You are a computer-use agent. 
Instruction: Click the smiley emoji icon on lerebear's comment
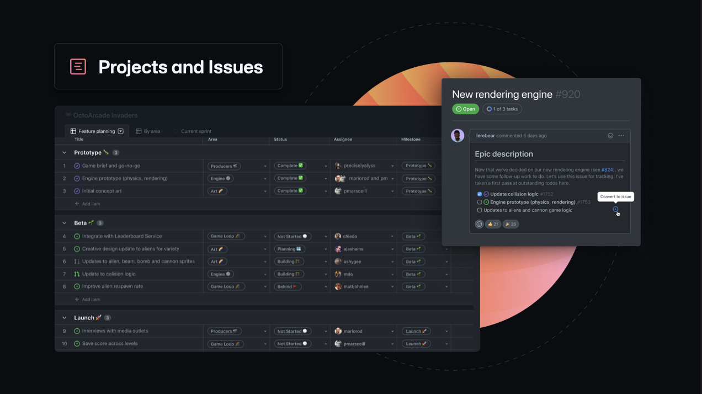[610, 135]
